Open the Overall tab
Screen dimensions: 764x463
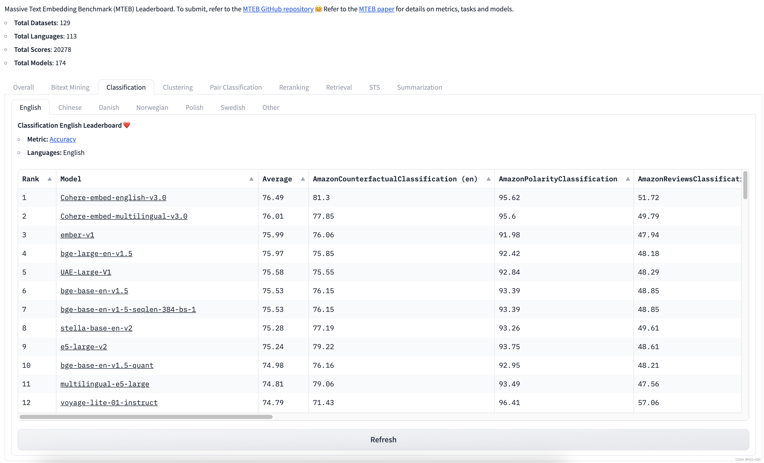pos(24,87)
